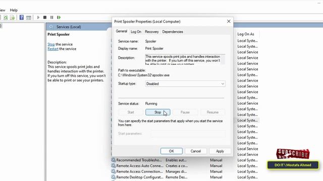Click the Log On As column header
Screen dimensions: 323x181
[x=246, y=34]
